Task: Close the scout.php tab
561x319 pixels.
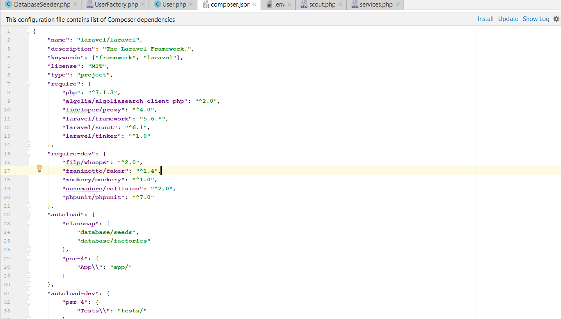Action: pyautogui.click(x=340, y=5)
